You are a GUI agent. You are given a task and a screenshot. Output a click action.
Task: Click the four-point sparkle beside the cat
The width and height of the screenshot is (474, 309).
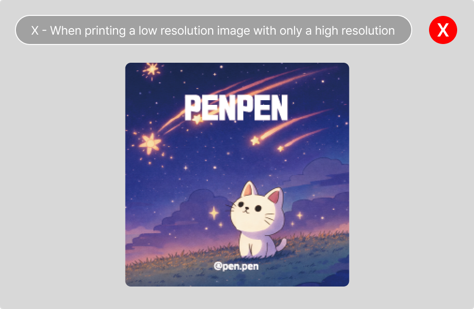214,213
